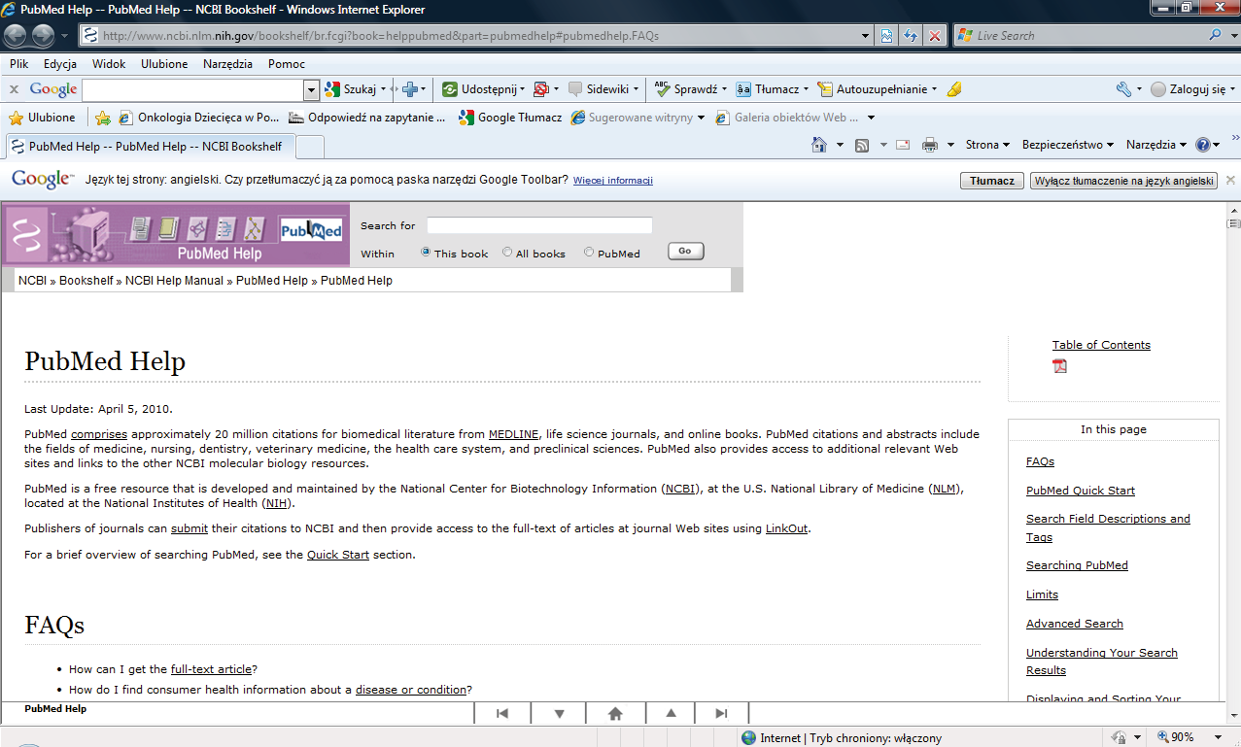The width and height of the screenshot is (1241, 747).
Task: Expand the favorites bar overflow arrow
Action: click(871, 118)
